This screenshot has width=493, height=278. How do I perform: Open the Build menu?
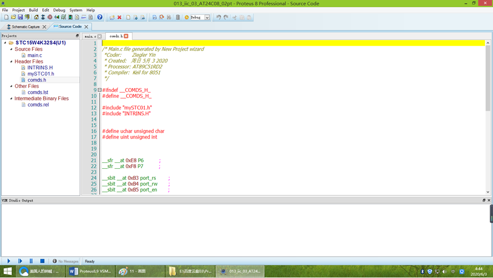tap(33, 10)
